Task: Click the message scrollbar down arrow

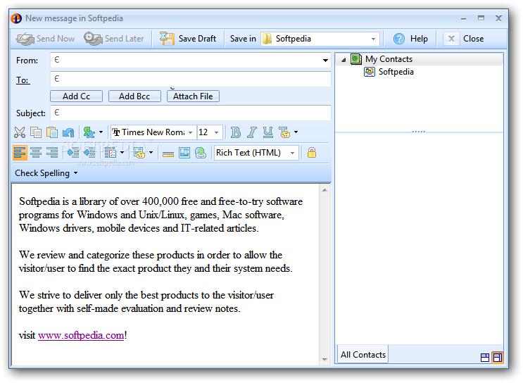Action: point(324,359)
